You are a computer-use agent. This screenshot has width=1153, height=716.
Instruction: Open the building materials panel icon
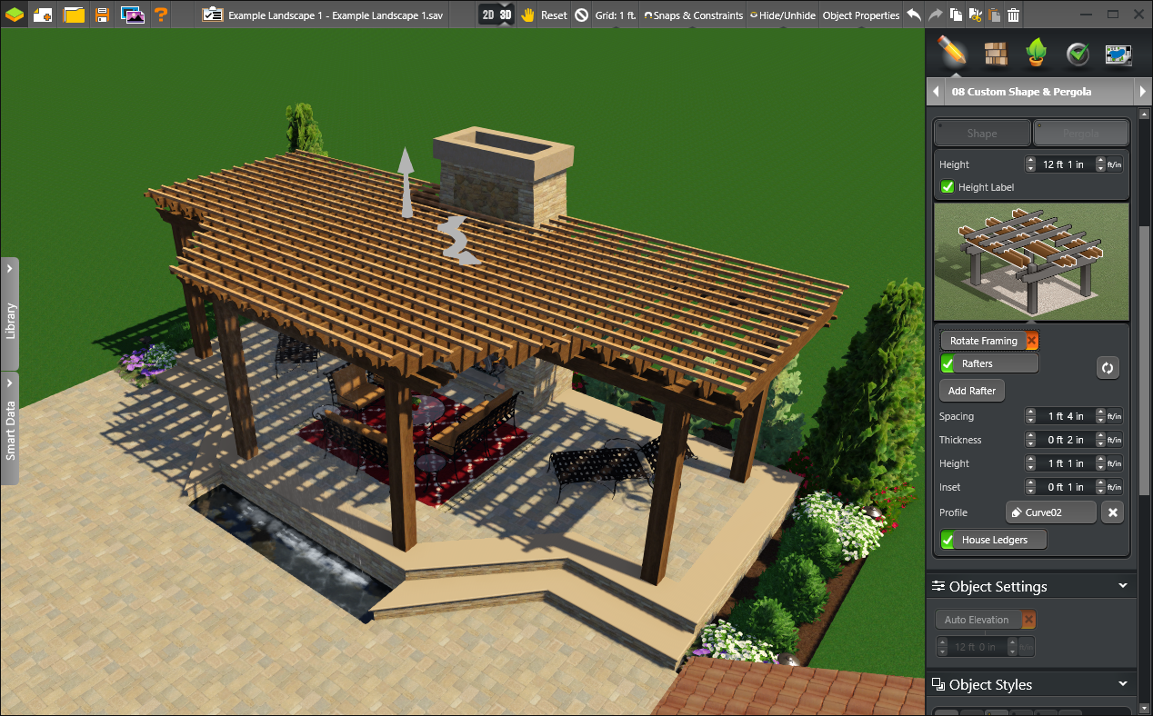coord(995,54)
